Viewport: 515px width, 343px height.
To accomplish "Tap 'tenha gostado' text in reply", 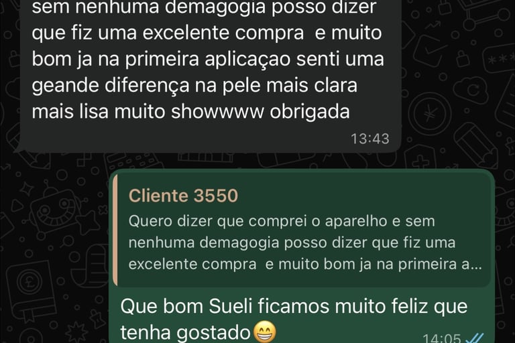I will point(186,332).
